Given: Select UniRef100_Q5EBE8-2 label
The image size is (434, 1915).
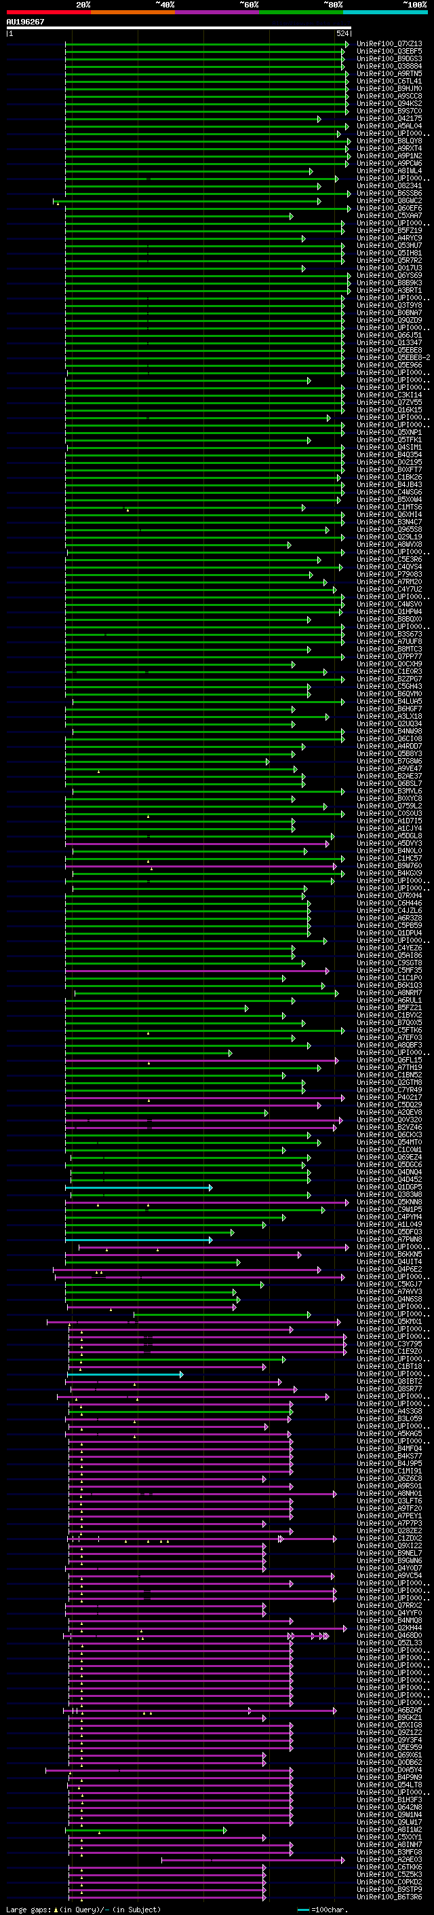Looking at the screenshot, I should point(393,357).
